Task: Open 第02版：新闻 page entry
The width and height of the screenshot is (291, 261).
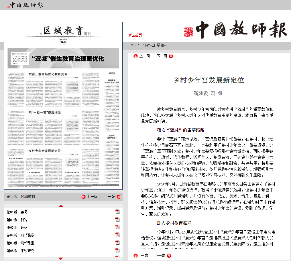Action: coord(17,220)
